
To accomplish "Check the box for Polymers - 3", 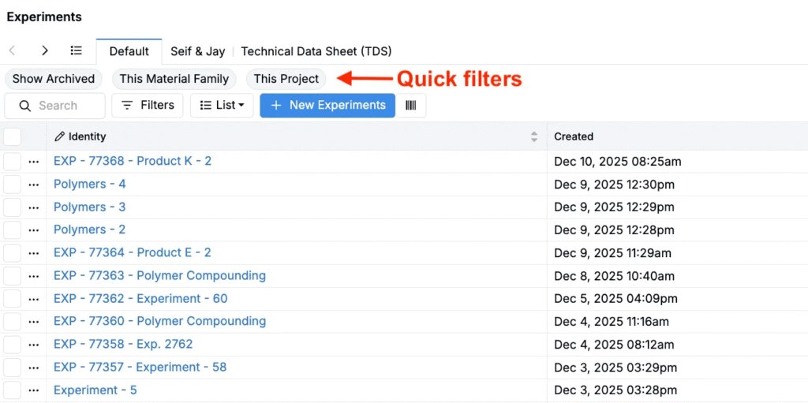I will point(12,207).
